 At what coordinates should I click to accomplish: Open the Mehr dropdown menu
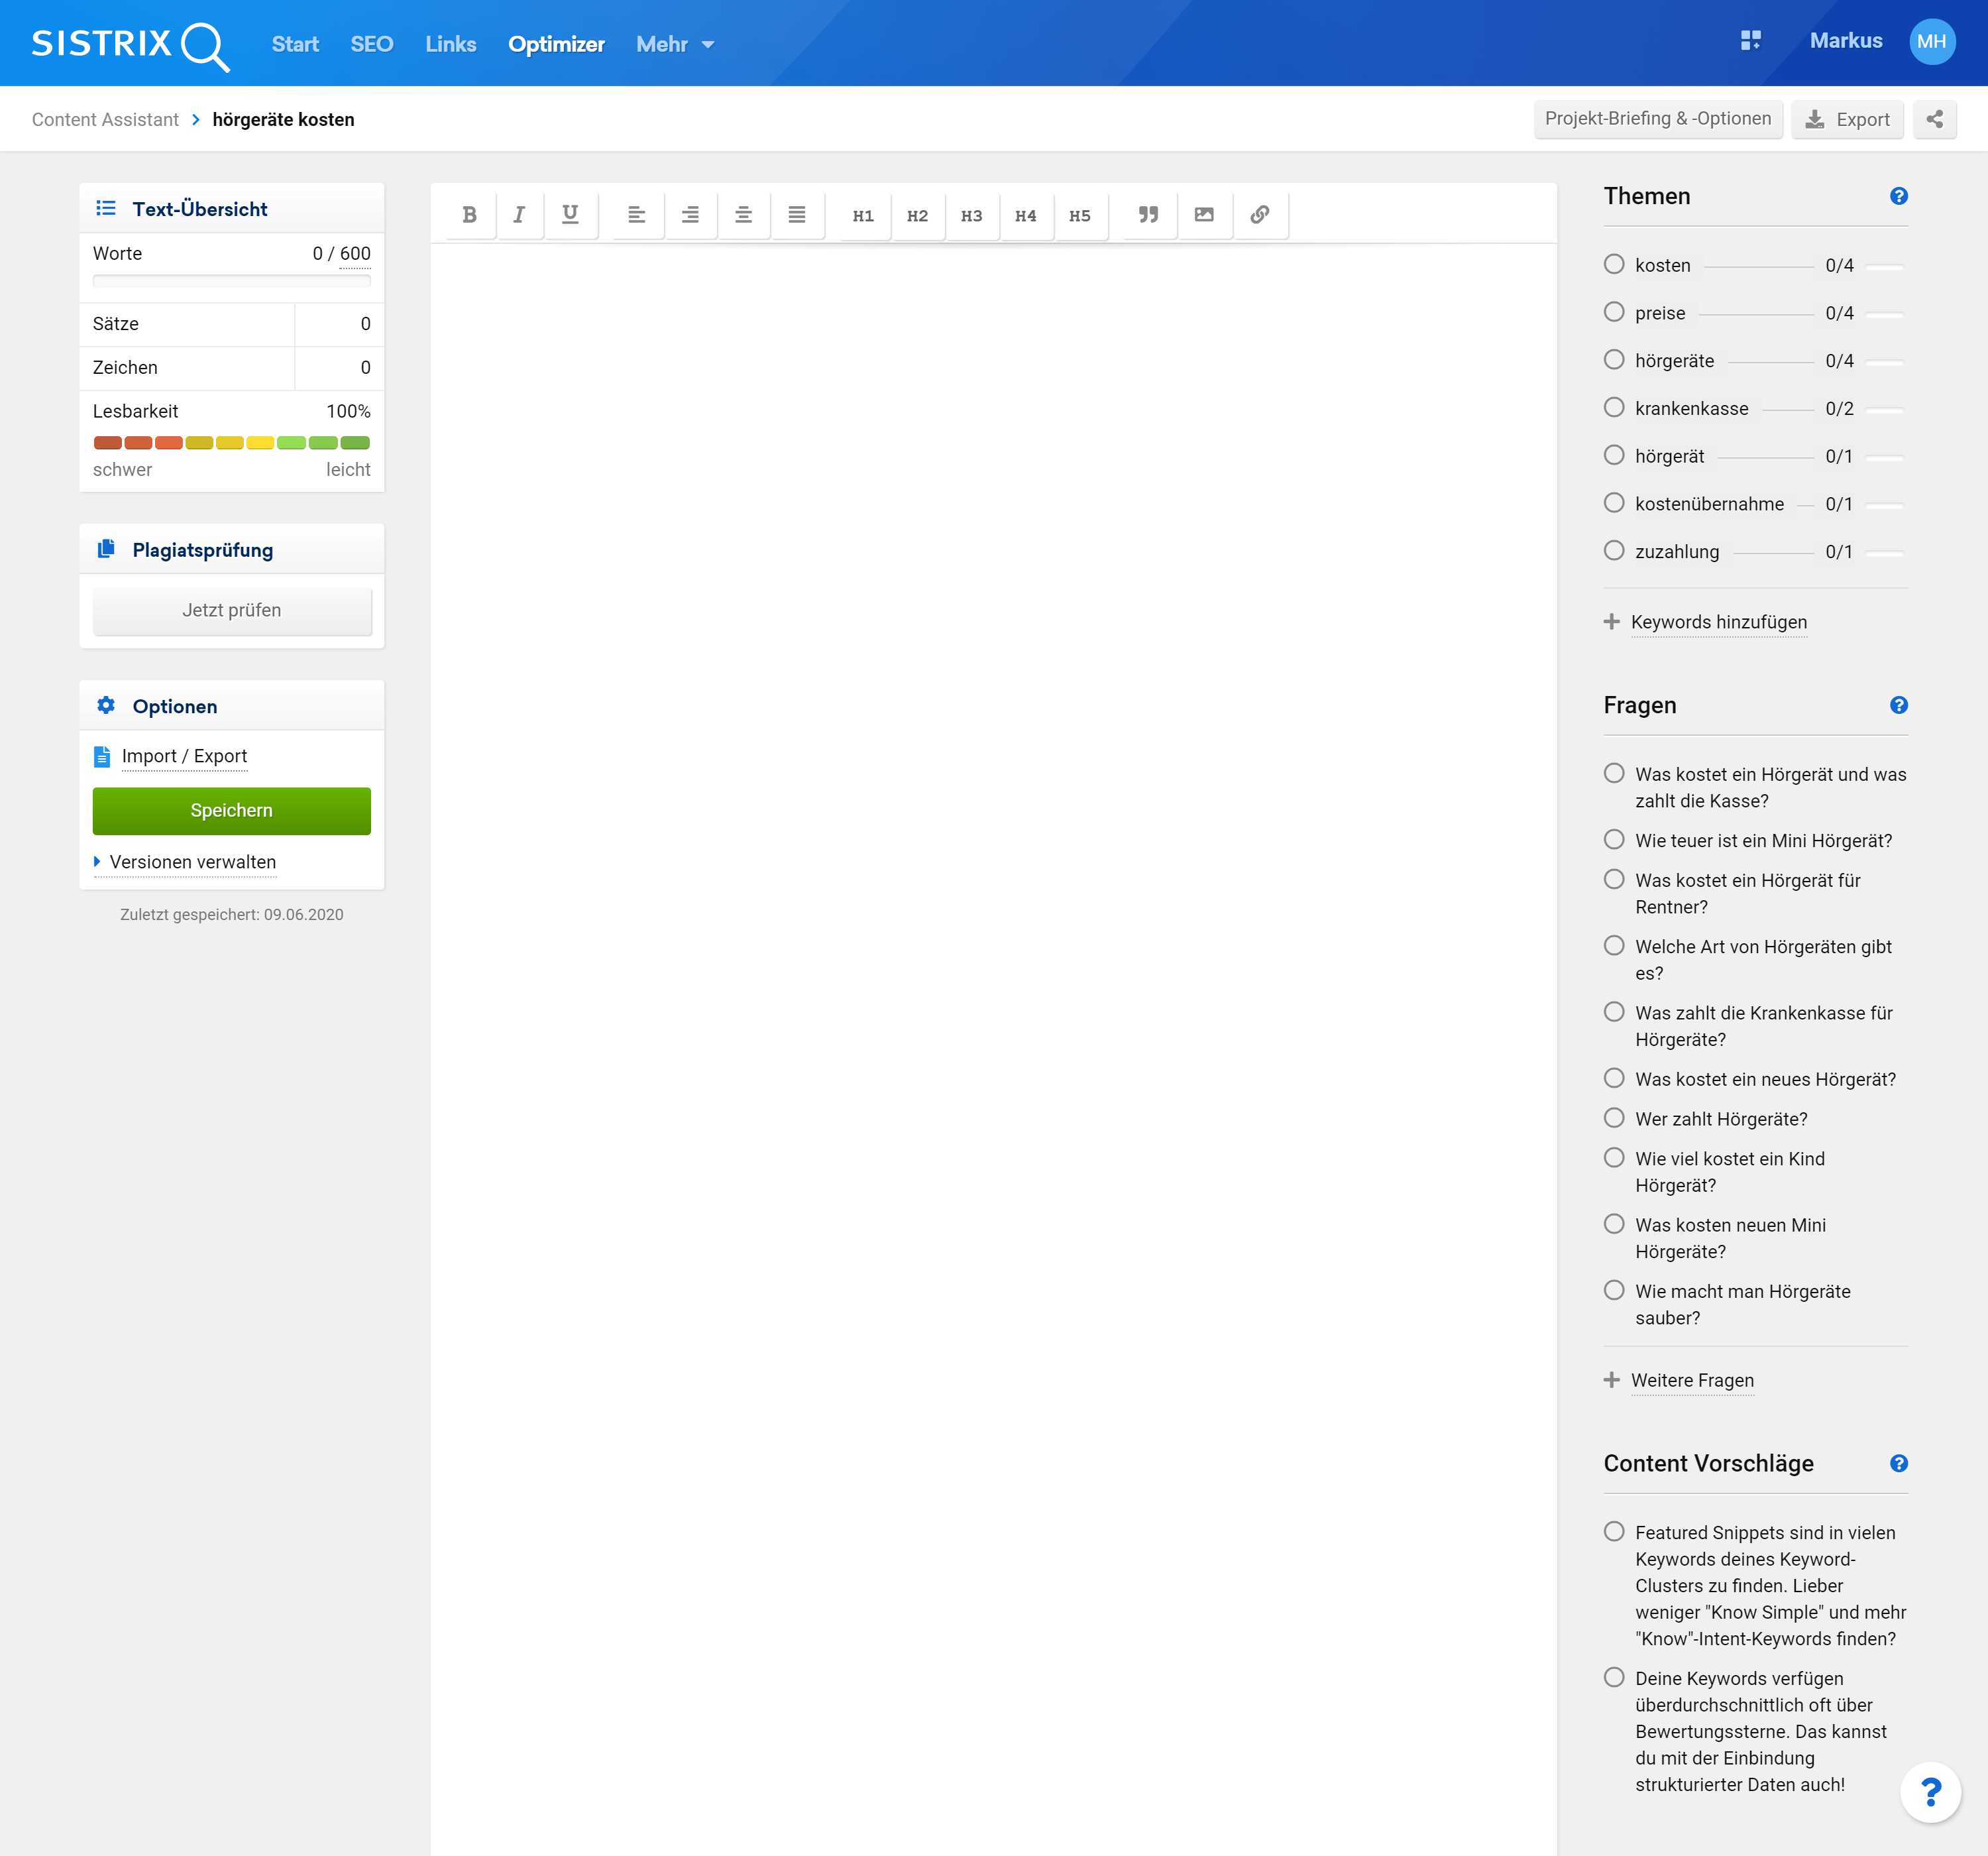pos(675,44)
